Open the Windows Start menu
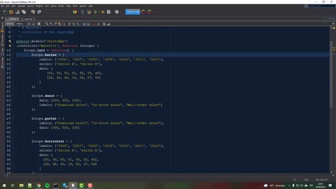Screen dimensions: 336x189 coord(4,185)
